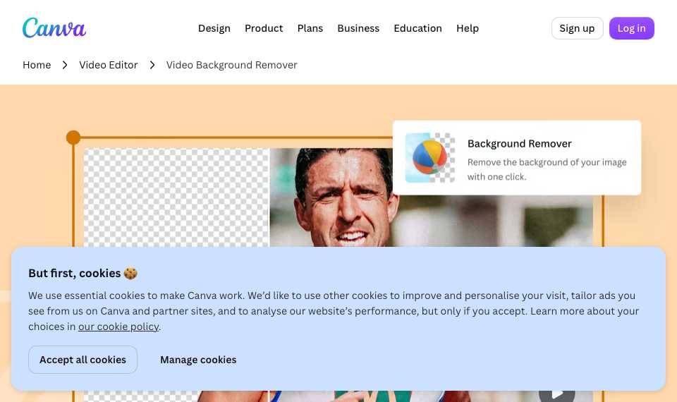Viewport: 677px width, 402px height.
Task: Open the Help menu
Action: [x=468, y=28]
